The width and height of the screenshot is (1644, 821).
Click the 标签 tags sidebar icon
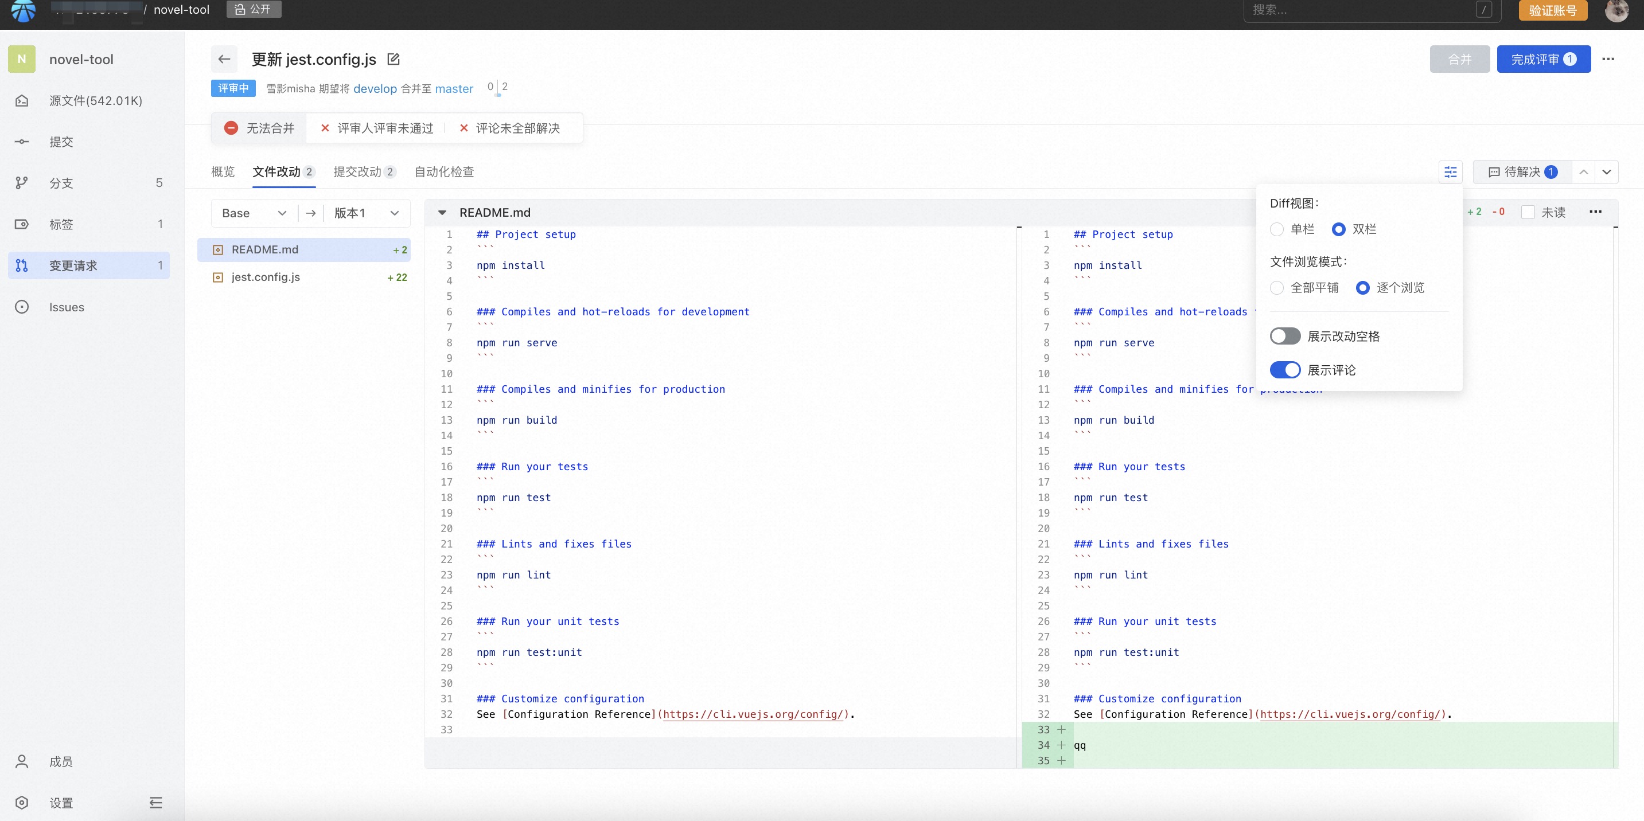[x=22, y=224]
